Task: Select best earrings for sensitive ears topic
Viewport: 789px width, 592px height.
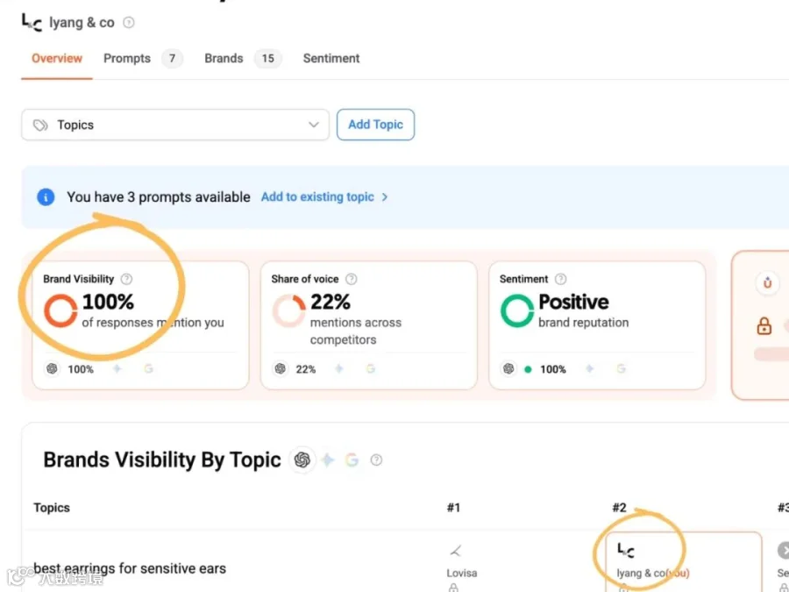Action: (130, 568)
